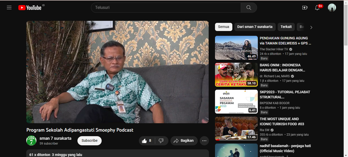
Task: Open PENDAKIAN GUNUNG AGUNG video title
Action: pos(285,41)
